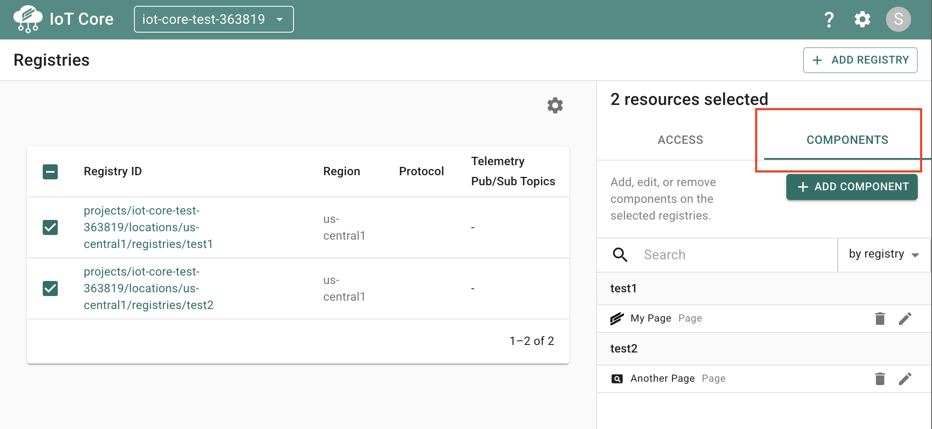
Task: Delete the Another Page component
Action: [880, 379]
